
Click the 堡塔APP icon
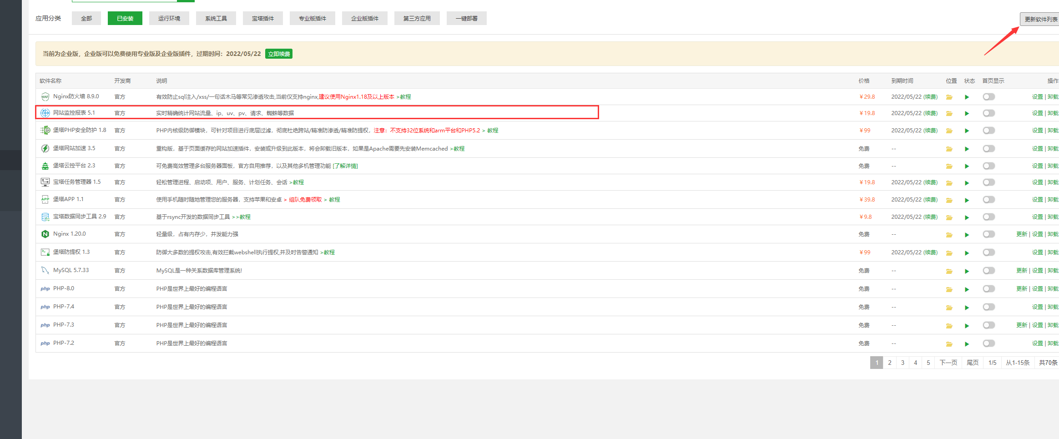45,199
